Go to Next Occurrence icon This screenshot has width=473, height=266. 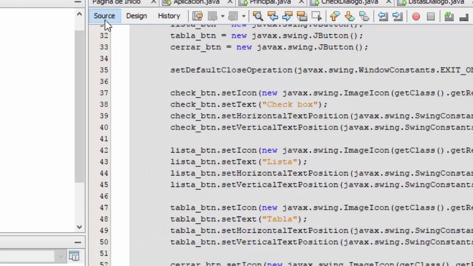(x=287, y=16)
